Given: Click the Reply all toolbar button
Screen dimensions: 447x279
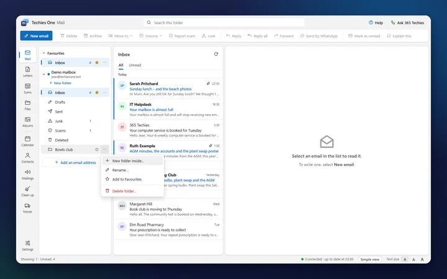Looking at the screenshot, I should pos(258,36).
